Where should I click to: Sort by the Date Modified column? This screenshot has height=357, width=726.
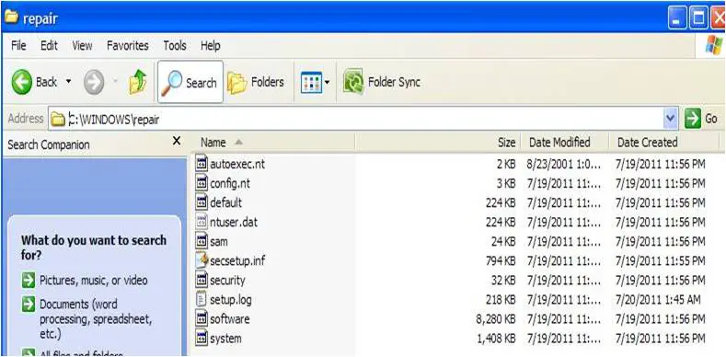point(565,143)
